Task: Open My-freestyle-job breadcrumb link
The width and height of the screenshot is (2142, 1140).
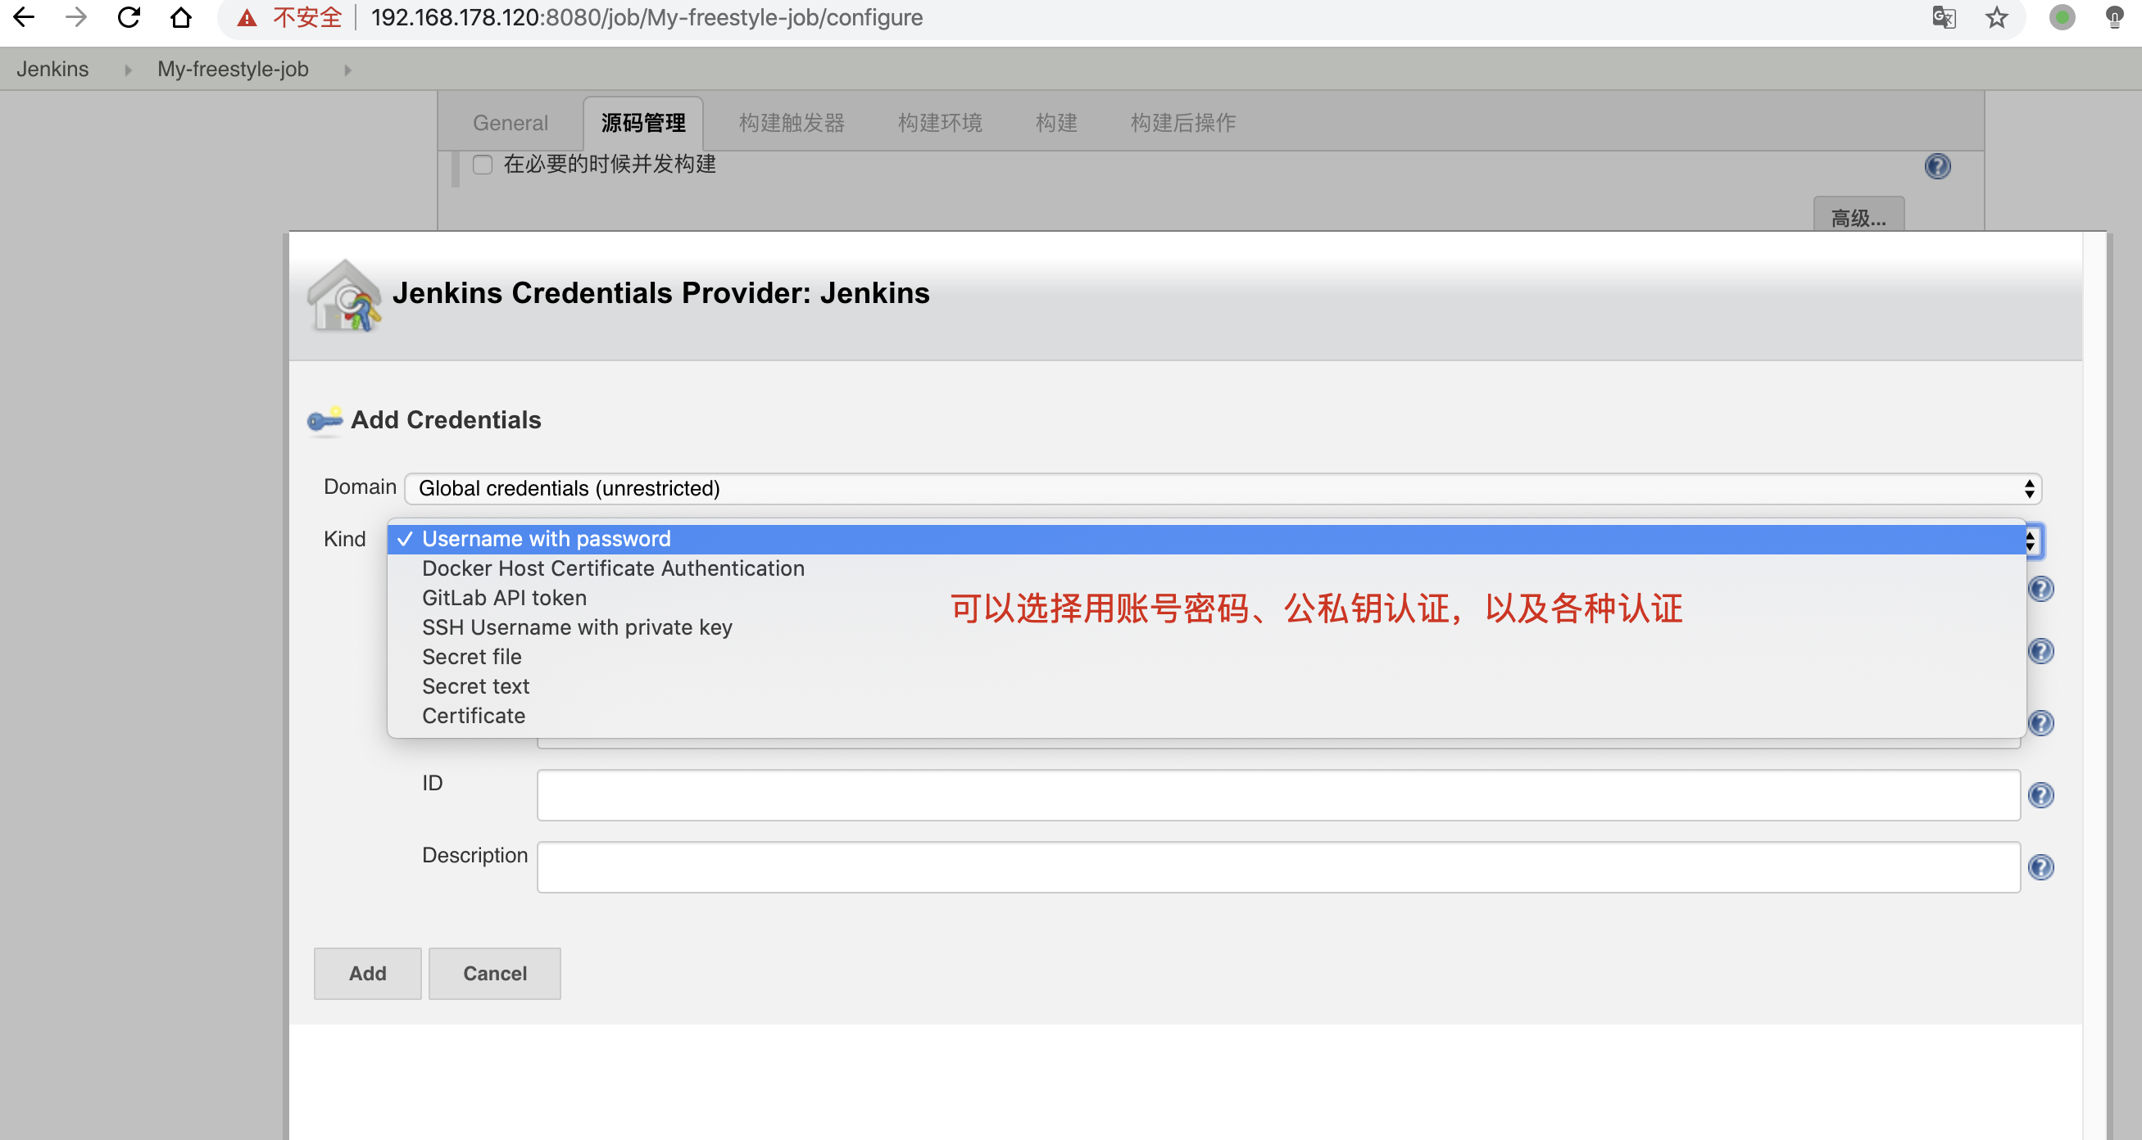Action: click(x=233, y=69)
